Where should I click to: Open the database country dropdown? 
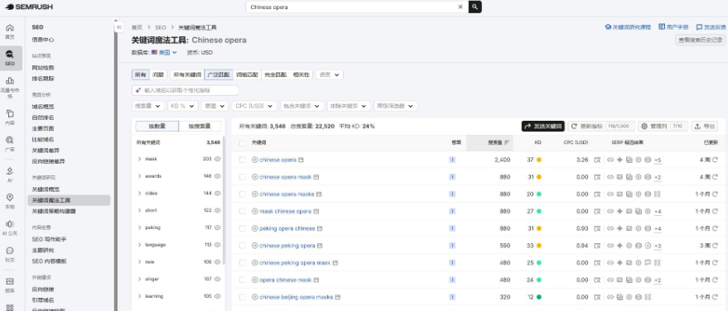click(x=164, y=52)
